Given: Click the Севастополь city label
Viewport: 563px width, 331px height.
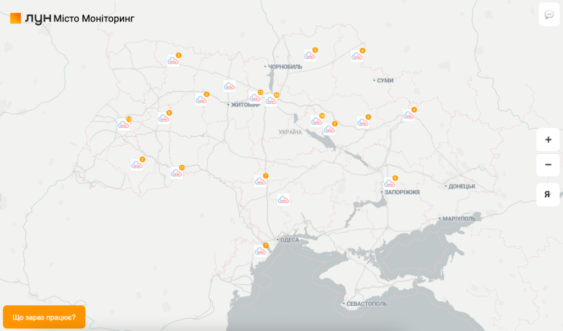Looking at the screenshot, I should coord(367,304).
